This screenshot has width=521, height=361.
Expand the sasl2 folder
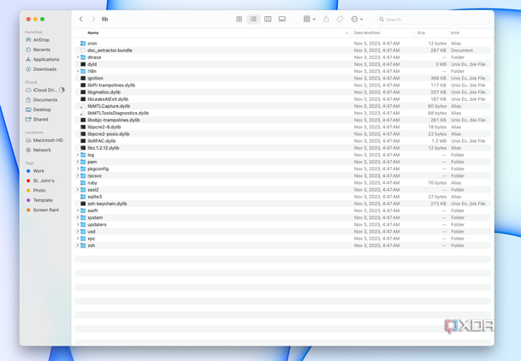[x=78, y=190]
